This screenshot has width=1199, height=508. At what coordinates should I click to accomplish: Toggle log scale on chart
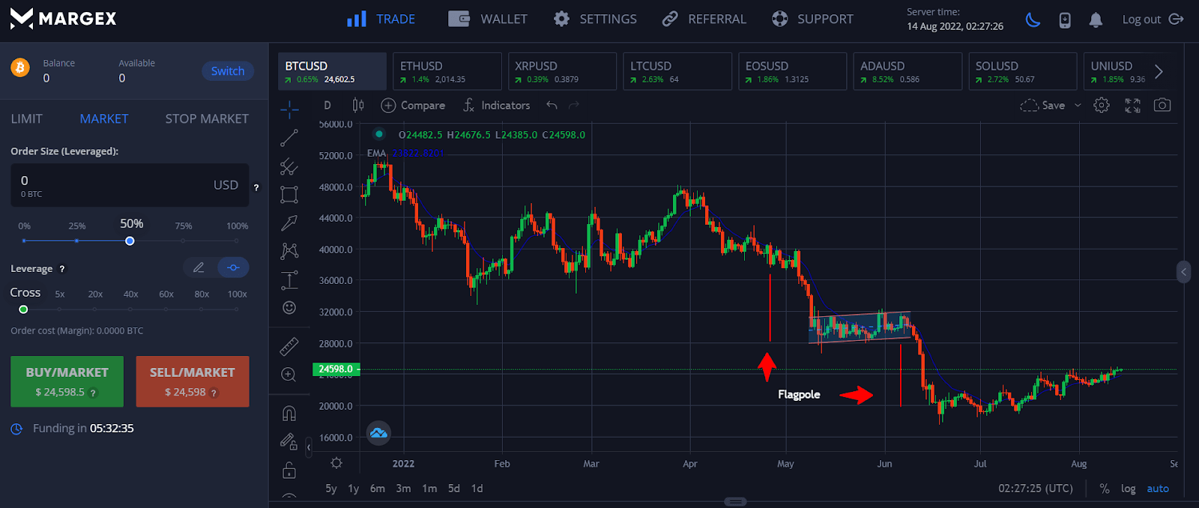(1128, 489)
